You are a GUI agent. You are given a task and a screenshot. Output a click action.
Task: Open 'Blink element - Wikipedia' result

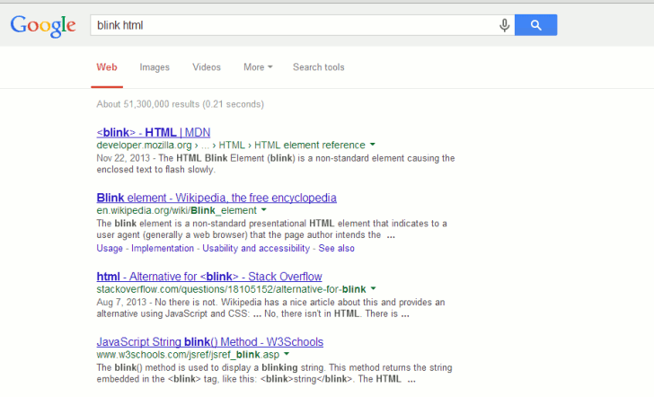click(x=217, y=198)
